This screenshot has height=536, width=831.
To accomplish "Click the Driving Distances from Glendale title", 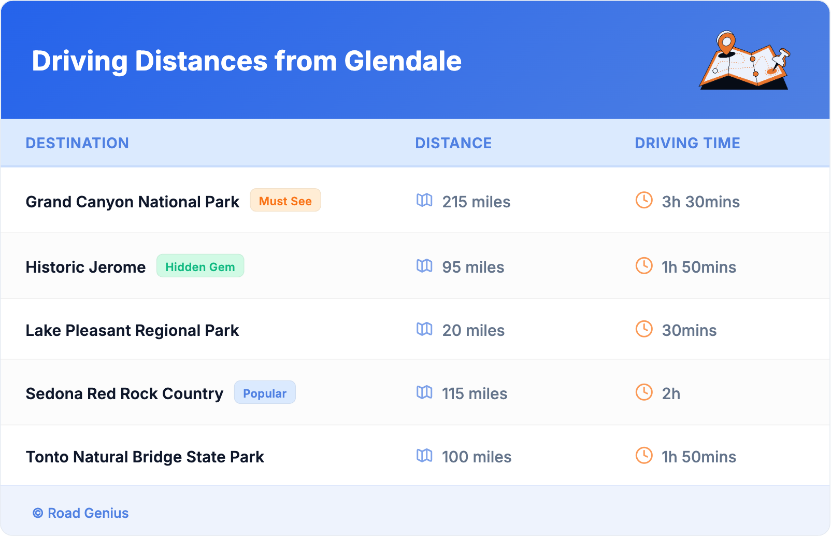I will pos(247,61).
